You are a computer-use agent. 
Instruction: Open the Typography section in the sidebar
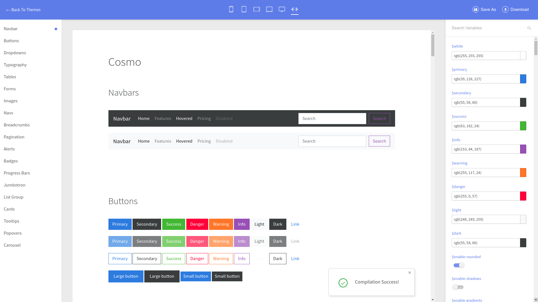[x=15, y=65]
